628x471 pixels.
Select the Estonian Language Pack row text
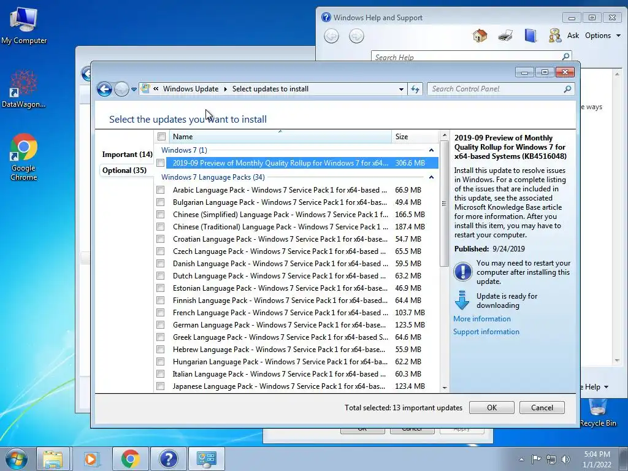coord(280,288)
